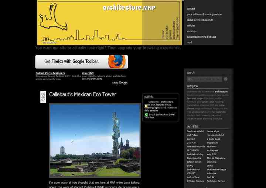Click the Firefox logo in banner
The width and height of the screenshot is (266, 188).
point(117,61)
